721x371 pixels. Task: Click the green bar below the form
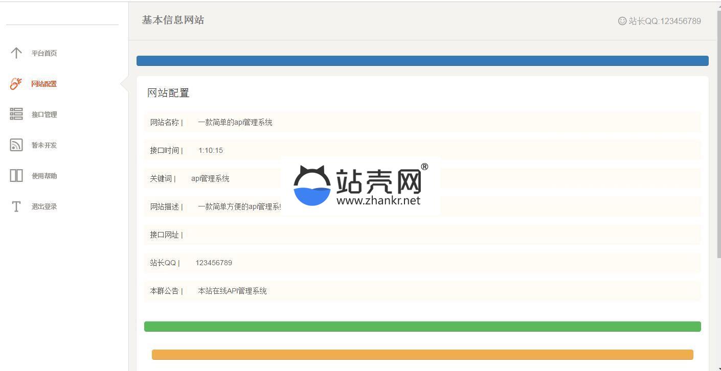(x=422, y=327)
